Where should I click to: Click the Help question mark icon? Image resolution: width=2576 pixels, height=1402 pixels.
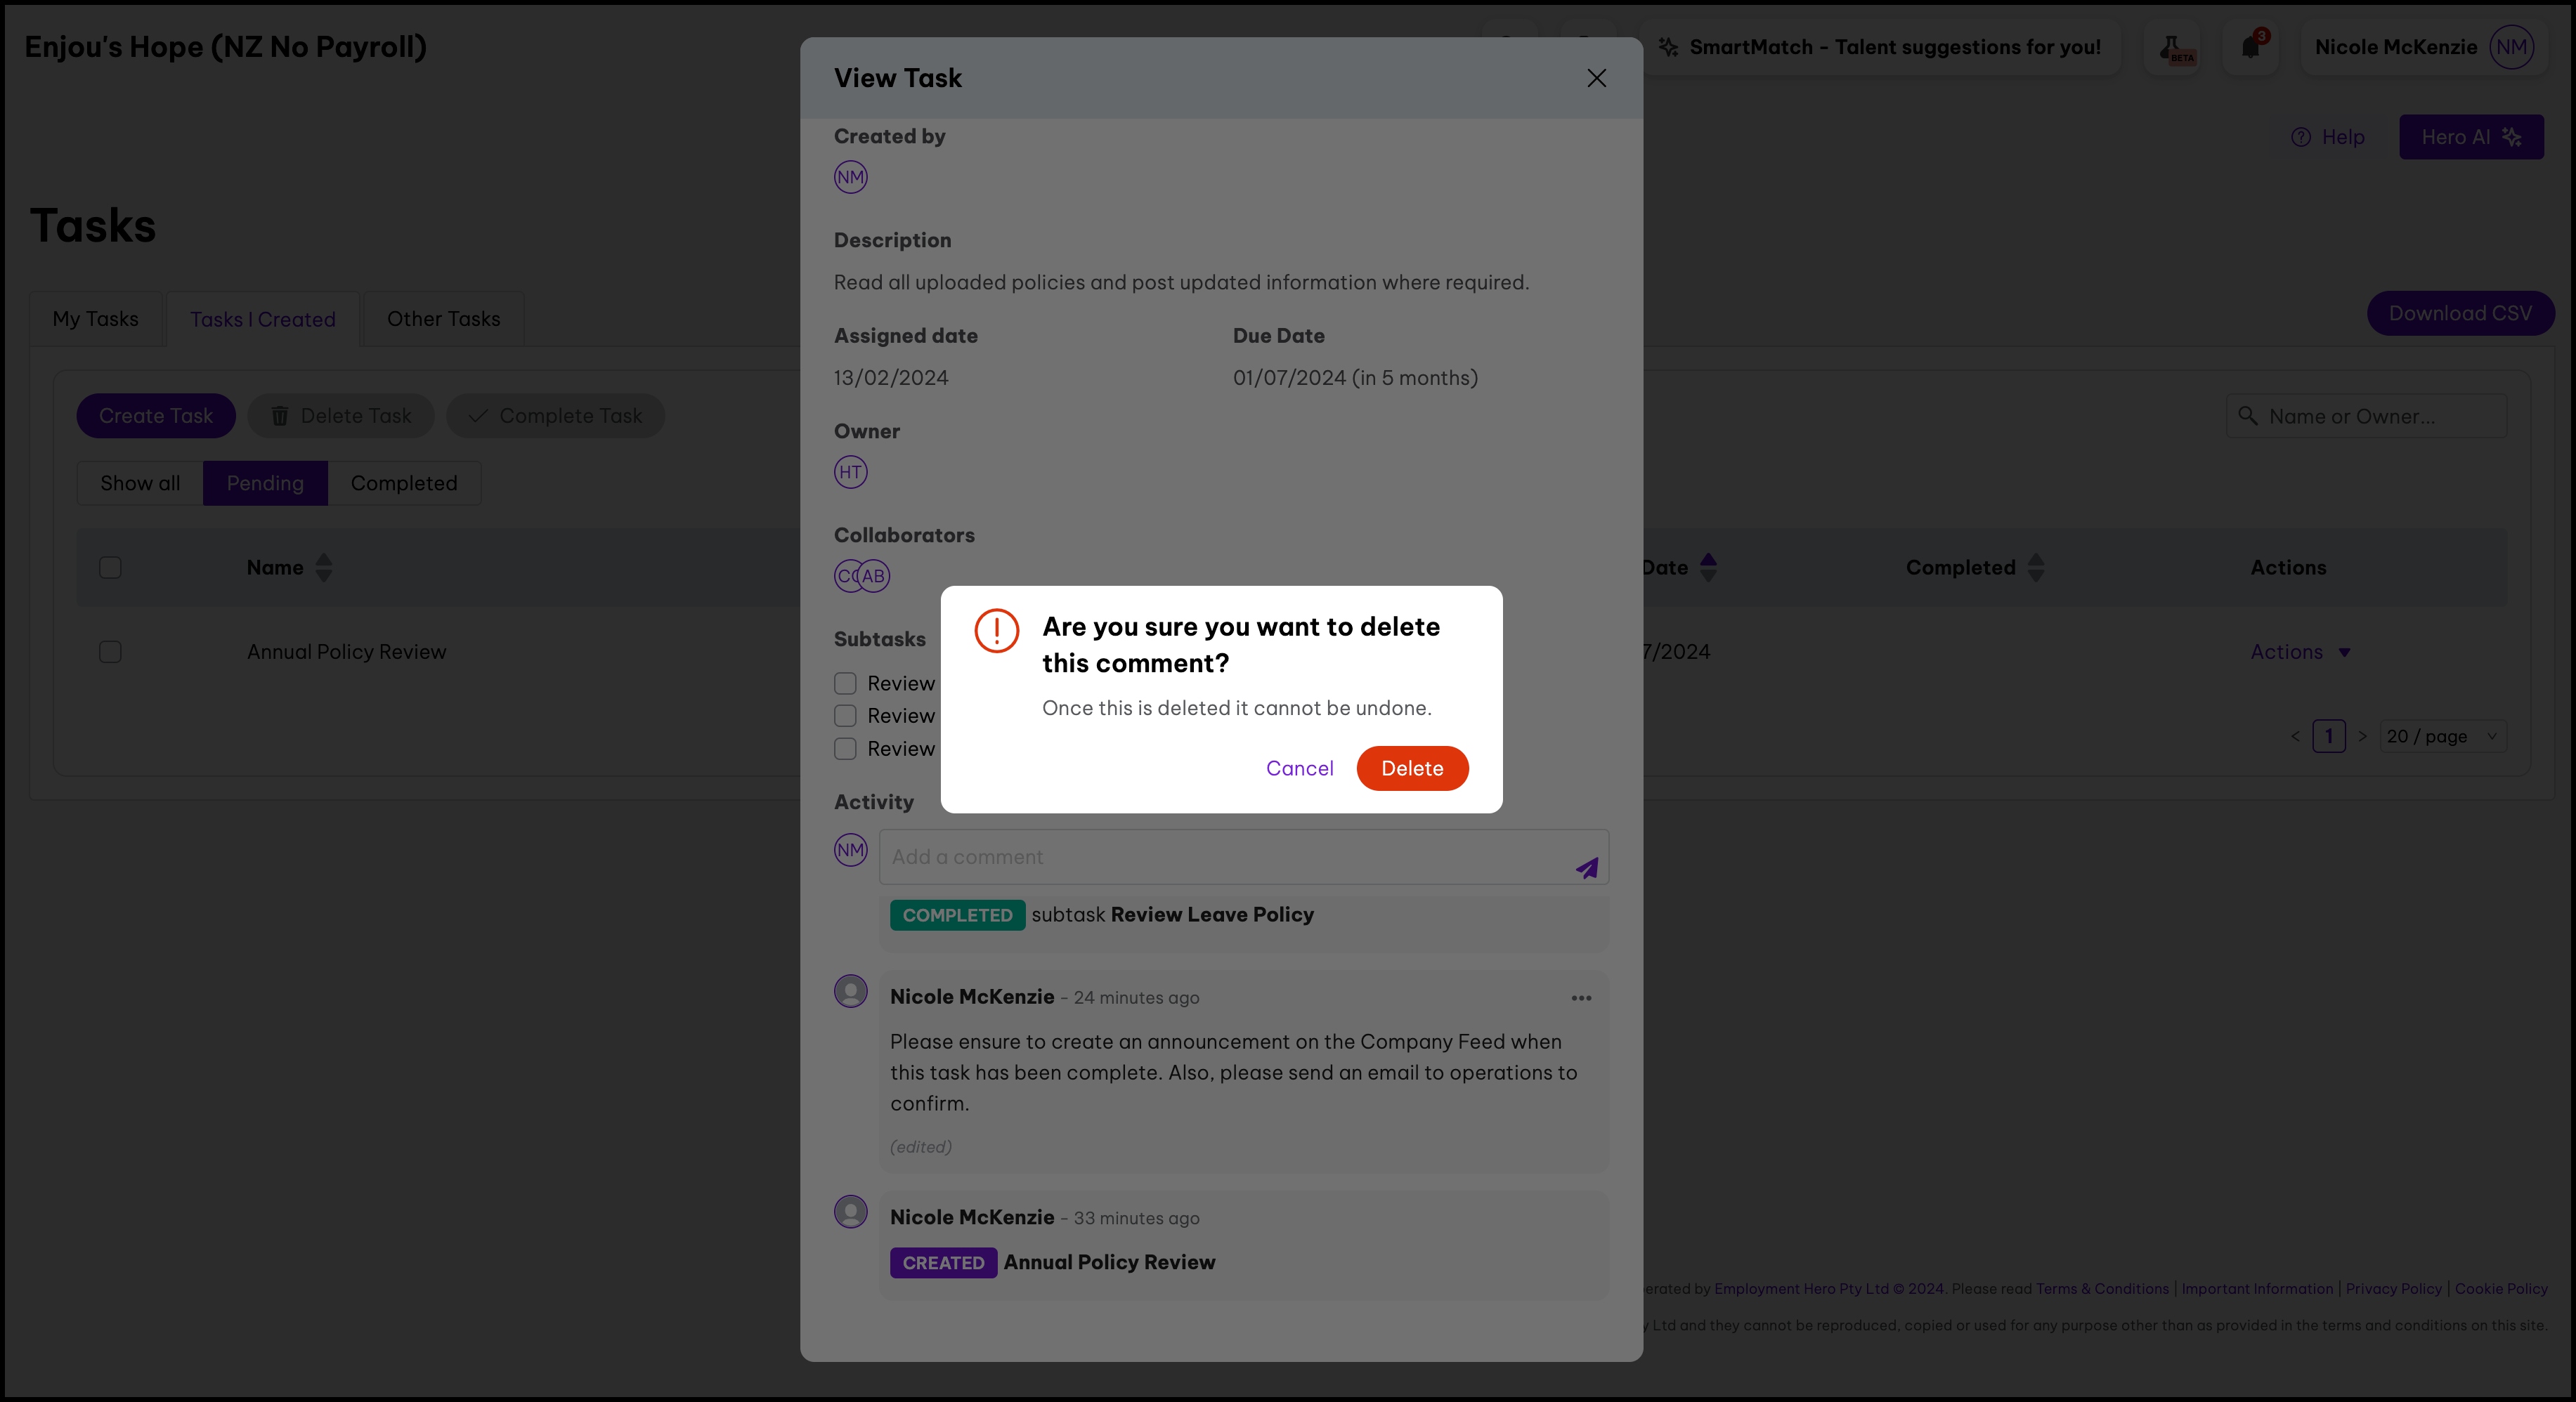(x=2301, y=138)
